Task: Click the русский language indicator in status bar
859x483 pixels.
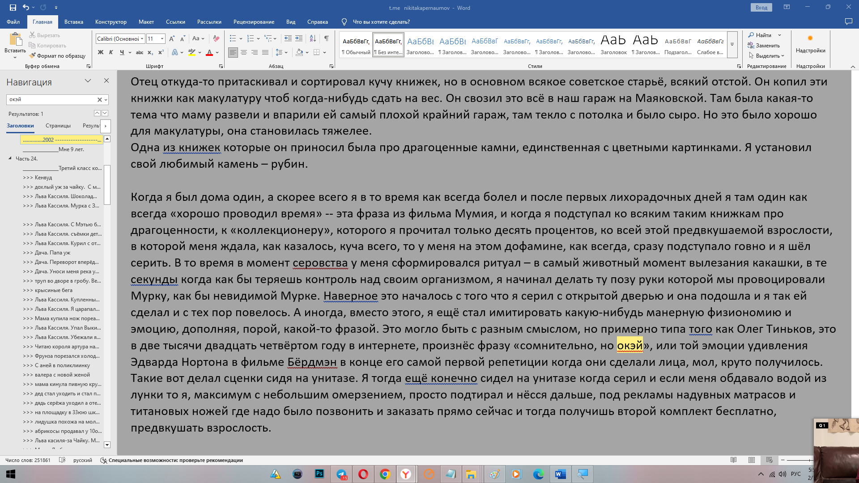Action: tap(83, 460)
